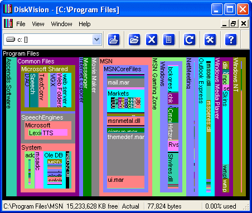
Task: Click the question mark help icon
Action: click(231, 39)
